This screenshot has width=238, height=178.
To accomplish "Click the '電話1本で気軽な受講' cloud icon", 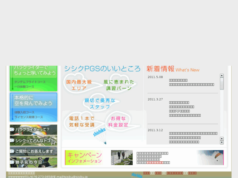I will (82, 121).
